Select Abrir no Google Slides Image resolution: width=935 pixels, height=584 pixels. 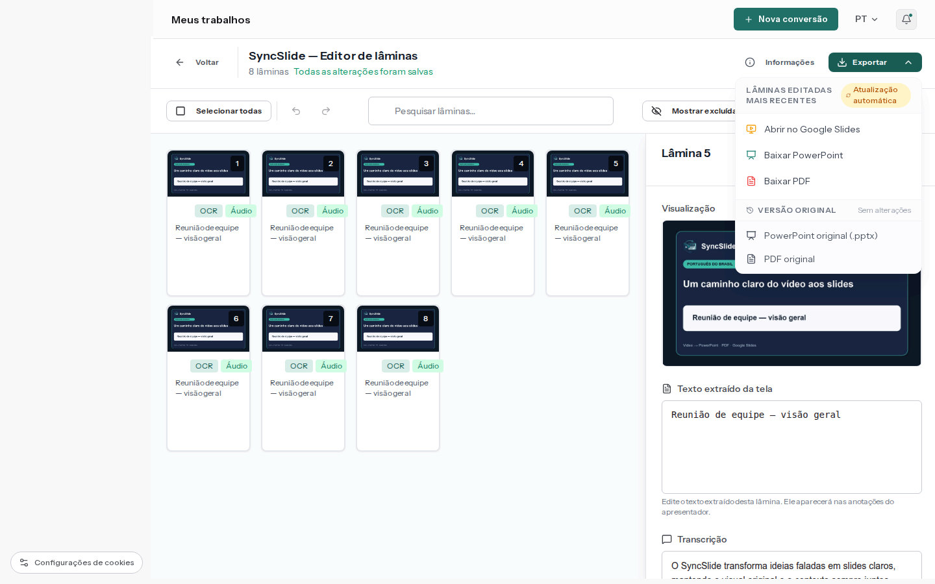pyautogui.click(x=828, y=129)
